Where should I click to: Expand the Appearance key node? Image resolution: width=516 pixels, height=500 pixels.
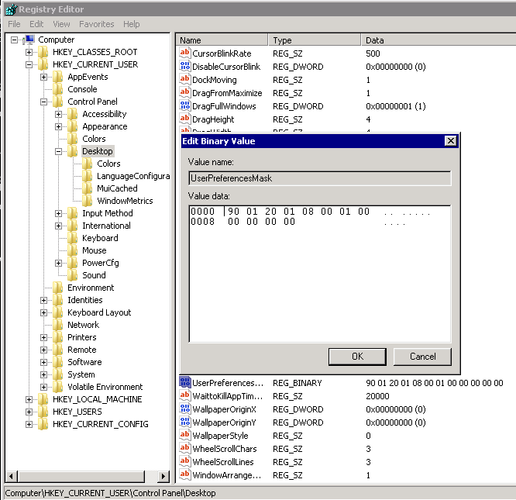(59, 126)
